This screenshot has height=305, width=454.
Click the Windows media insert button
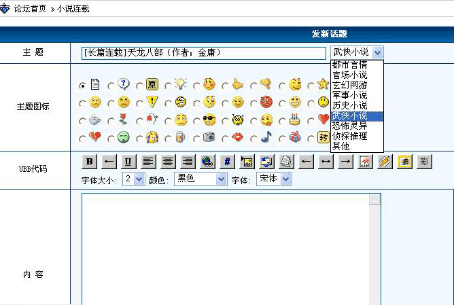[405, 162]
